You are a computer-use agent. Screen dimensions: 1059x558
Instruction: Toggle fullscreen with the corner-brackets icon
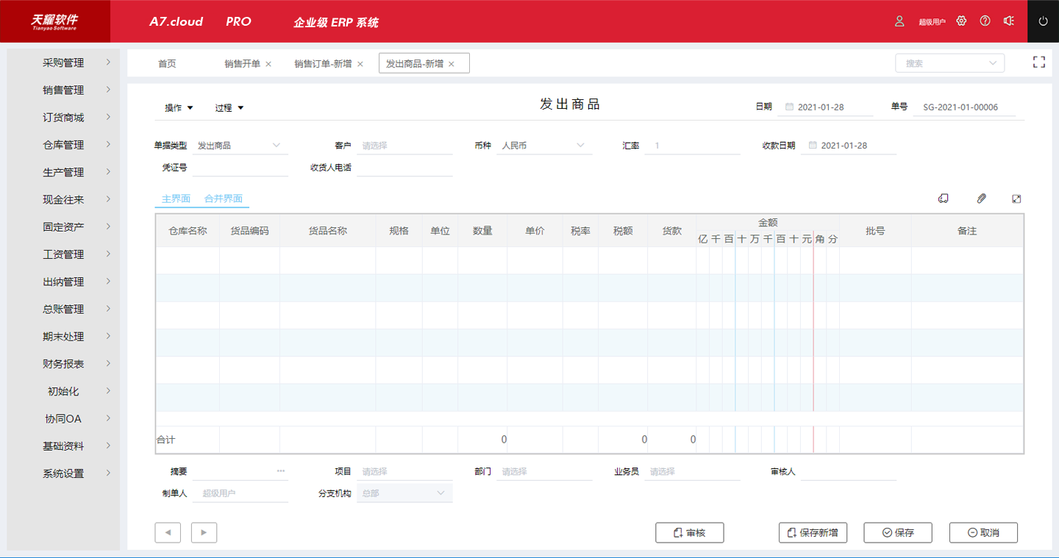pyautogui.click(x=1039, y=62)
